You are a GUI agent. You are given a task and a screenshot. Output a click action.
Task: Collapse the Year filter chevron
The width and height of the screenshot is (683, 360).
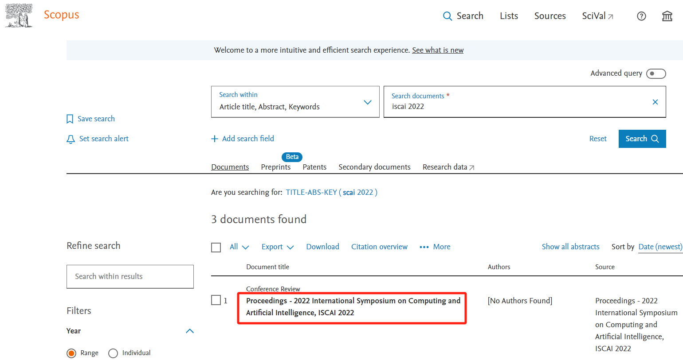click(190, 331)
